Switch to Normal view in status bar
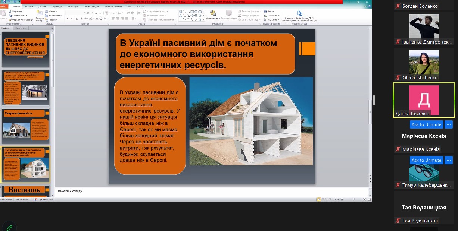 coord(319,199)
